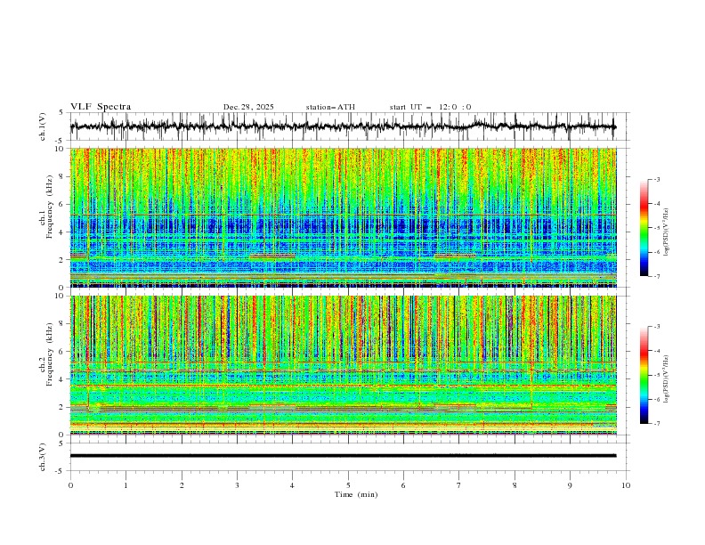The height and width of the screenshot is (545, 705).
Task: Click the "Time (min)" axis title
Action: point(356,494)
